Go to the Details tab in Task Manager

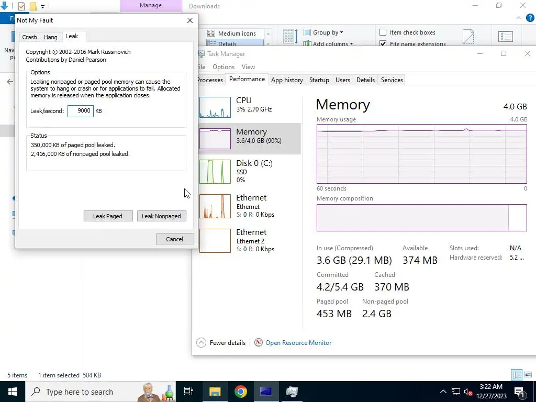click(365, 80)
